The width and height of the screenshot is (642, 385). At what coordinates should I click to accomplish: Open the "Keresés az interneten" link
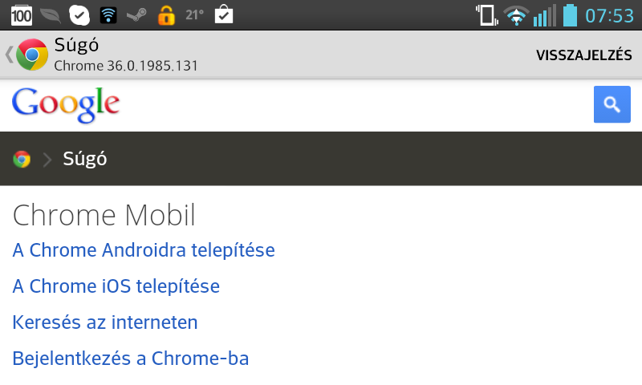[105, 322]
